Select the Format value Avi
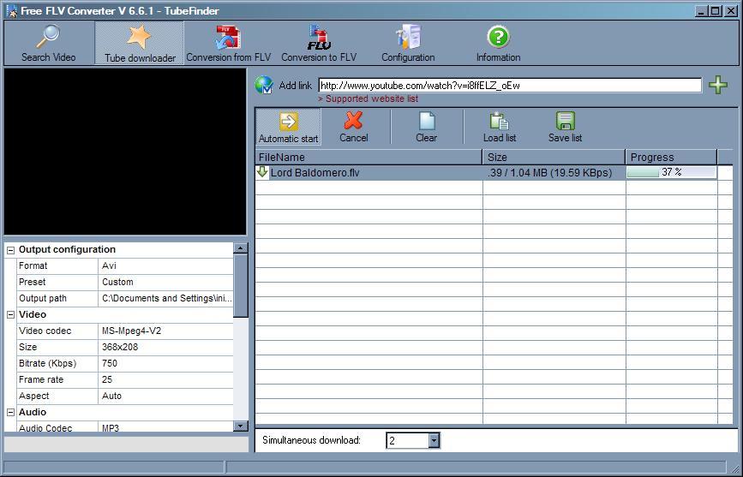Viewport: 743px width, 477px height. point(165,265)
